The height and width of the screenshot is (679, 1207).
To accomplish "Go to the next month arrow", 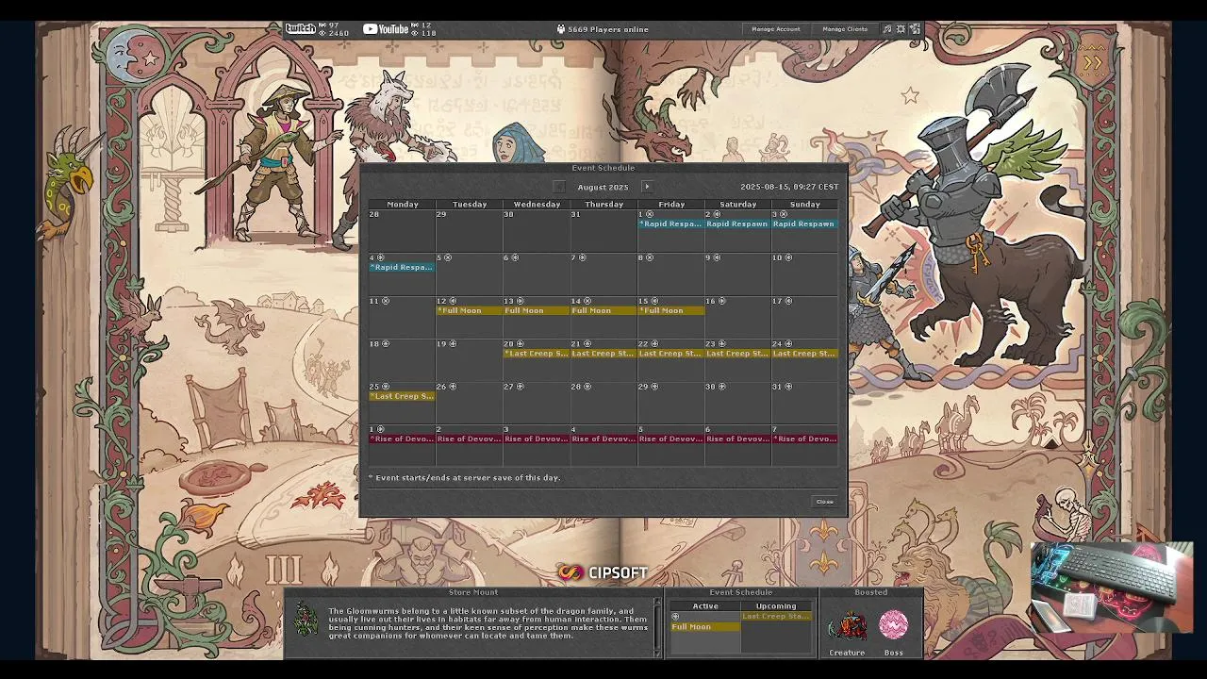I will click(x=646, y=187).
